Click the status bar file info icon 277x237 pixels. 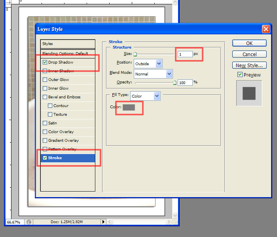pos(29,222)
